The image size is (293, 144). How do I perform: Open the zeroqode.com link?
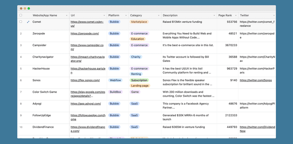click(84, 33)
